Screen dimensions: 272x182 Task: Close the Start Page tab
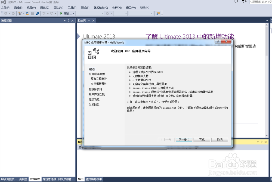93,20
